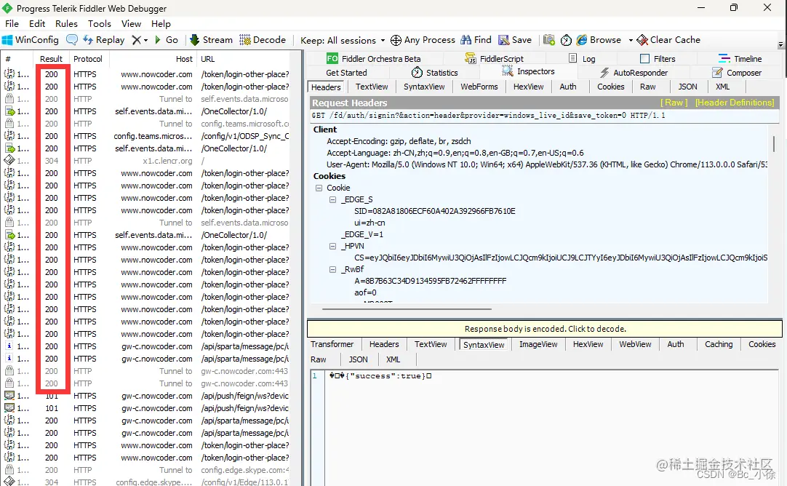Toggle Stream mode in toolbar

coord(212,40)
